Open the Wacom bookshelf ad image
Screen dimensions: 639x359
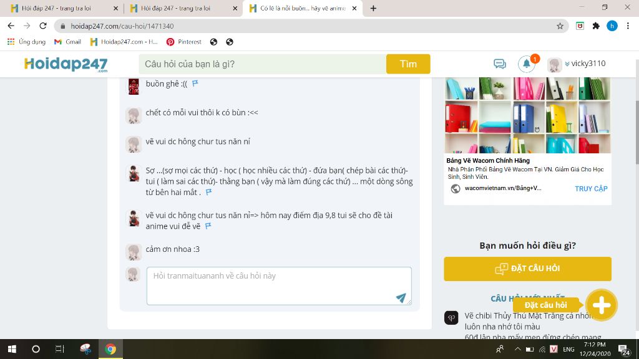(x=528, y=115)
